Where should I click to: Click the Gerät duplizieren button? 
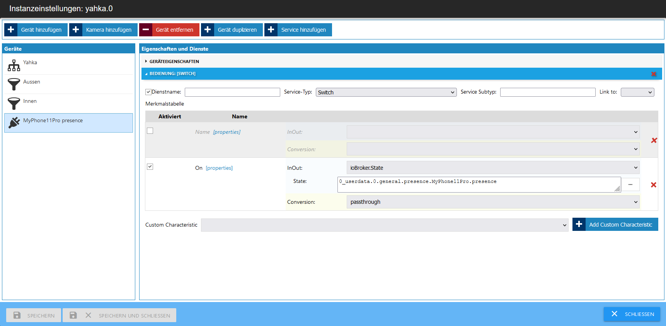(x=232, y=30)
